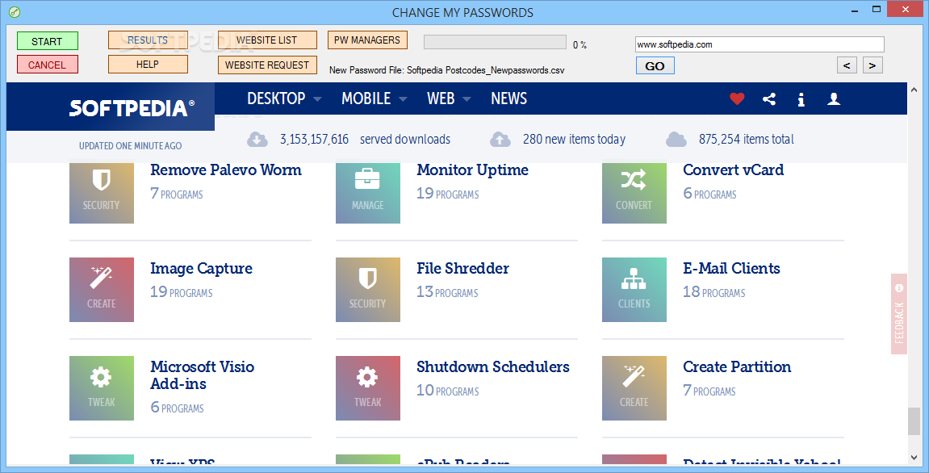Click the scrollbar down arrow

(914, 458)
